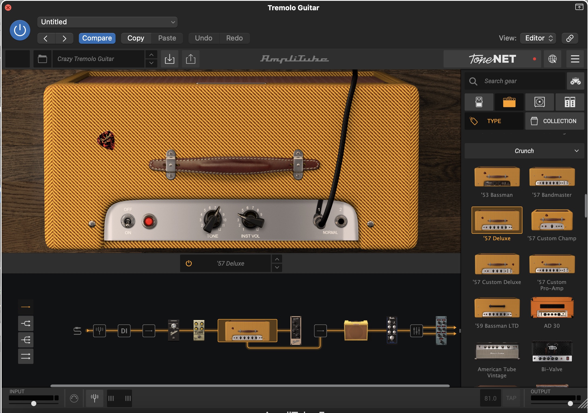
Task: Select the rack effects gear tab
Action: [x=570, y=102]
